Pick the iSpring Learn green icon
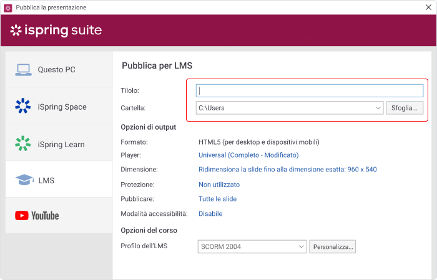The height and width of the screenshot is (280, 437). 23,143
